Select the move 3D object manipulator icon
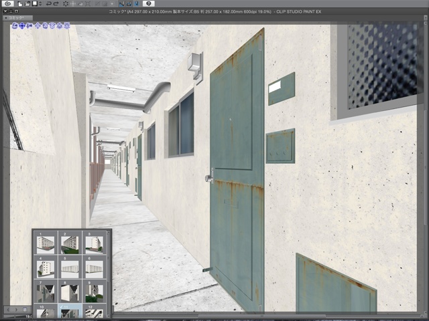The height and width of the screenshot is (321, 429). click(x=38, y=25)
